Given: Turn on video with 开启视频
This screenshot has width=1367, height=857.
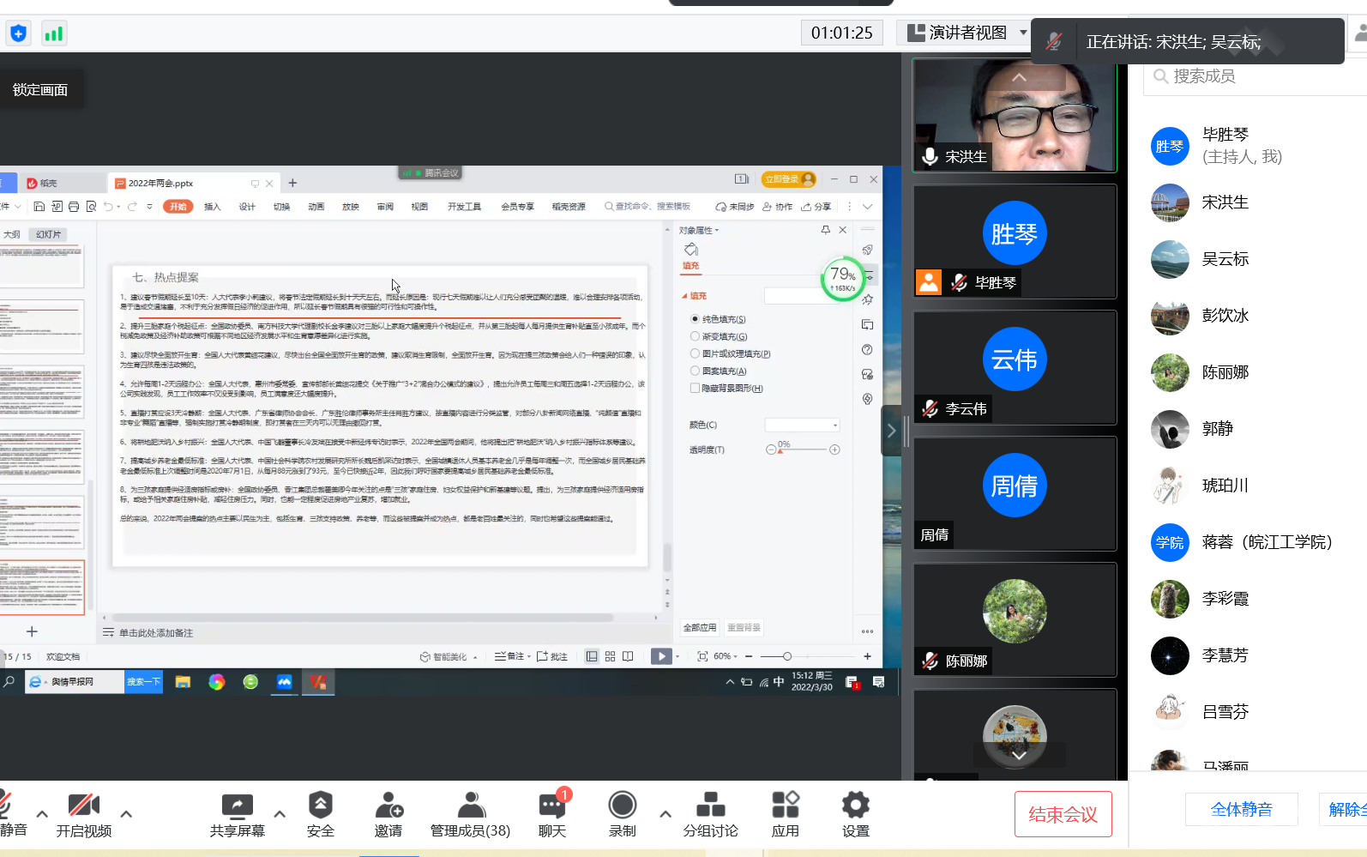Looking at the screenshot, I should tap(83, 806).
